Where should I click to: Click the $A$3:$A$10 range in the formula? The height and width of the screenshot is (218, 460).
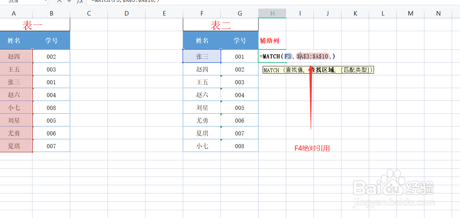coord(313,56)
